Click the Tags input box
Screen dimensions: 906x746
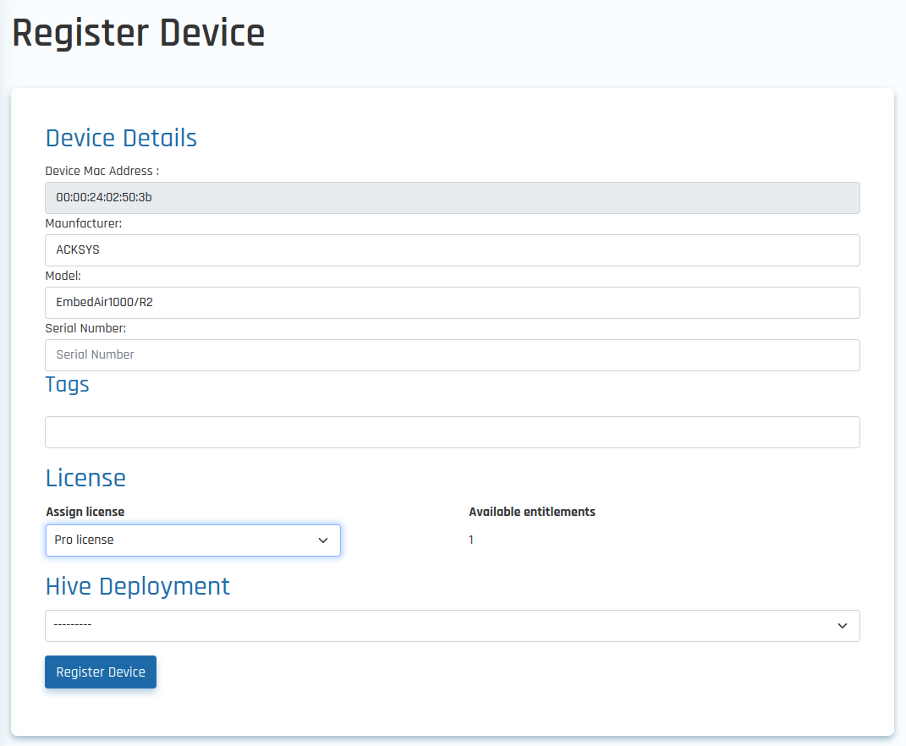tap(452, 432)
